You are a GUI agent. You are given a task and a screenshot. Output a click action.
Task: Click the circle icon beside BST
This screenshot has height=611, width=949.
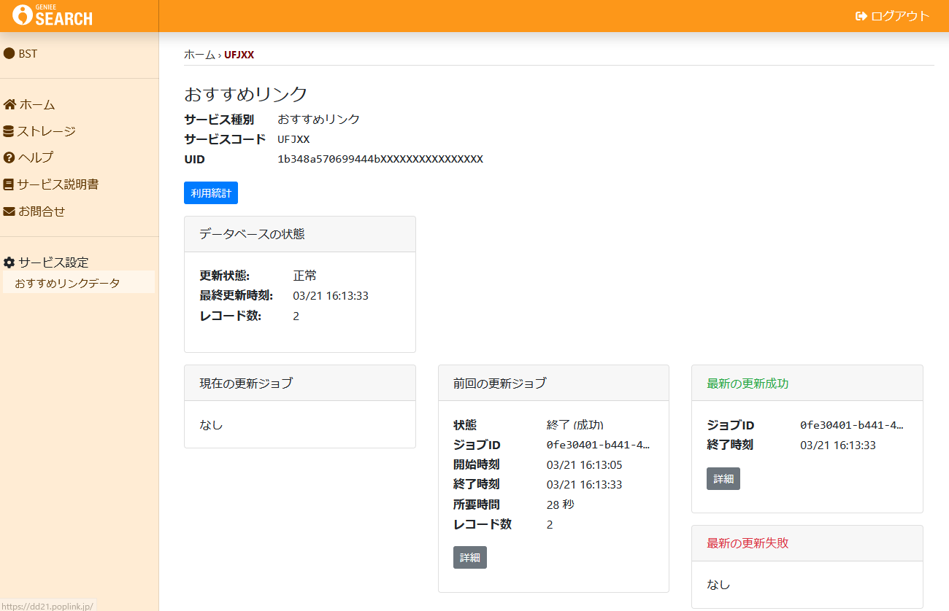pyautogui.click(x=9, y=53)
